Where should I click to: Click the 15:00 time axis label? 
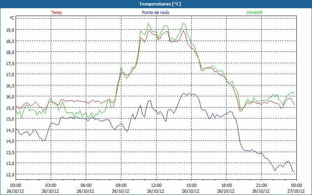click(191, 186)
